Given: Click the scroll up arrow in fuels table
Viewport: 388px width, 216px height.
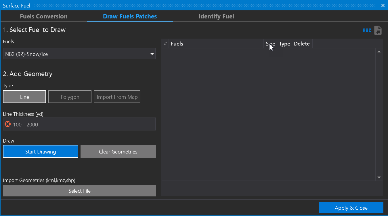Looking at the screenshot, I should pos(379,52).
